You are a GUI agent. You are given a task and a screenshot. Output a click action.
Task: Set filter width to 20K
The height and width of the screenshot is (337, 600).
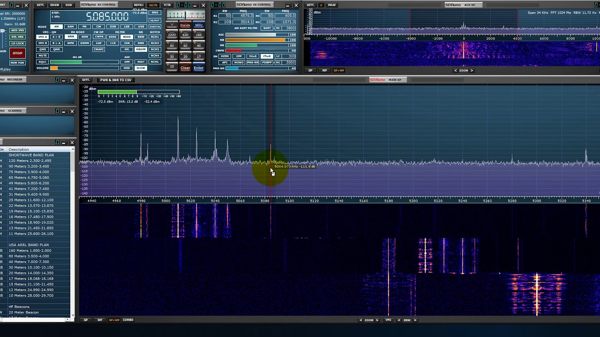pos(127,43)
